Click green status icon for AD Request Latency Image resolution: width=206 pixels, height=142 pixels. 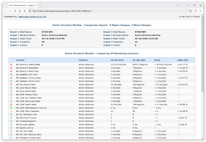(x=11, y=125)
